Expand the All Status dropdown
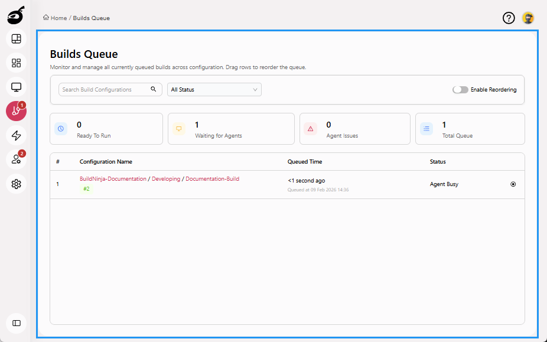547x342 pixels. click(214, 90)
